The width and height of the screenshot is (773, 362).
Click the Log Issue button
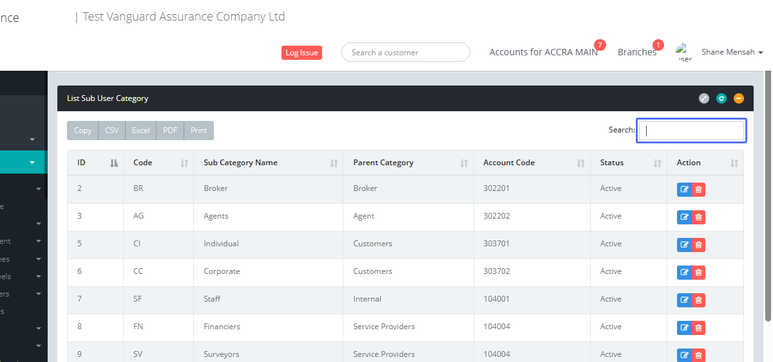[301, 53]
